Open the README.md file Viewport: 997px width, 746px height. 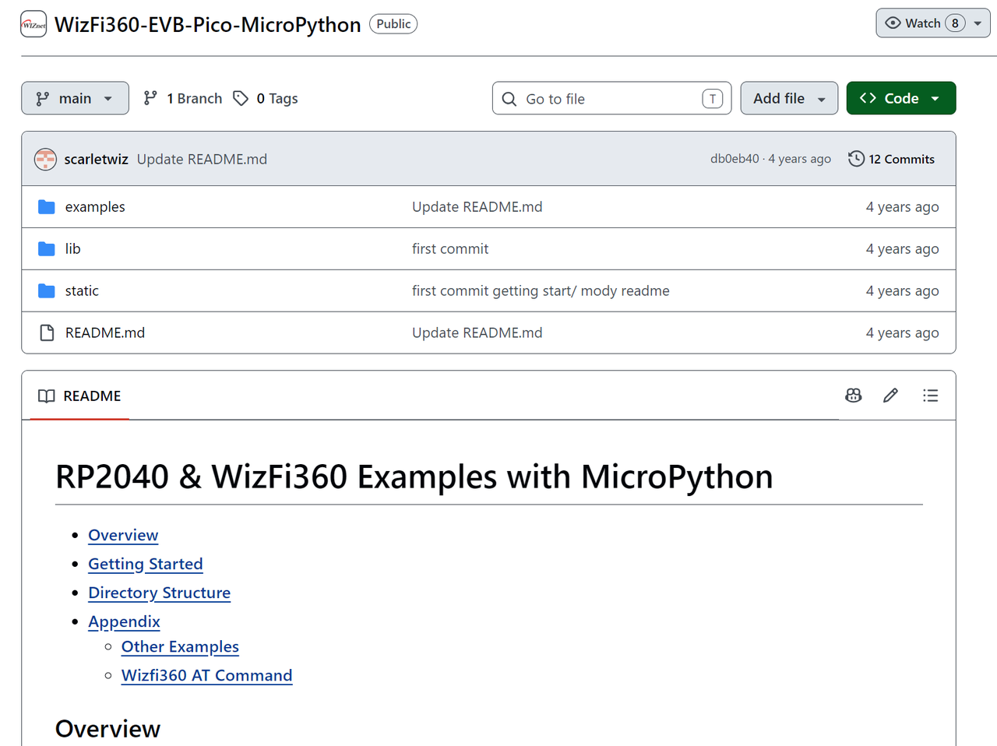pos(105,333)
